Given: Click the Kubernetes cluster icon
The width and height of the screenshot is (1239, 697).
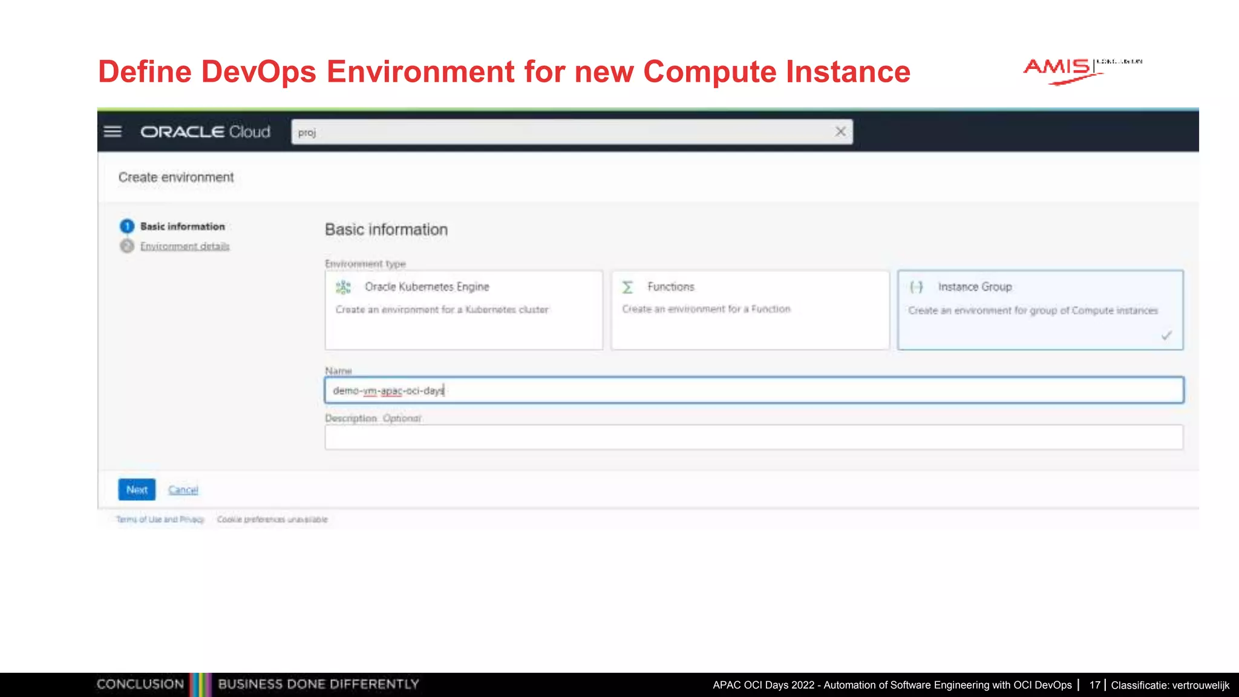Looking at the screenshot, I should [x=343, y=287].
